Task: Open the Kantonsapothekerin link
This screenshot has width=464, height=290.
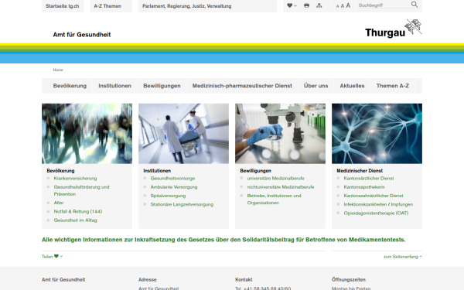Action: pyautogui.click(x=364, y=187)
